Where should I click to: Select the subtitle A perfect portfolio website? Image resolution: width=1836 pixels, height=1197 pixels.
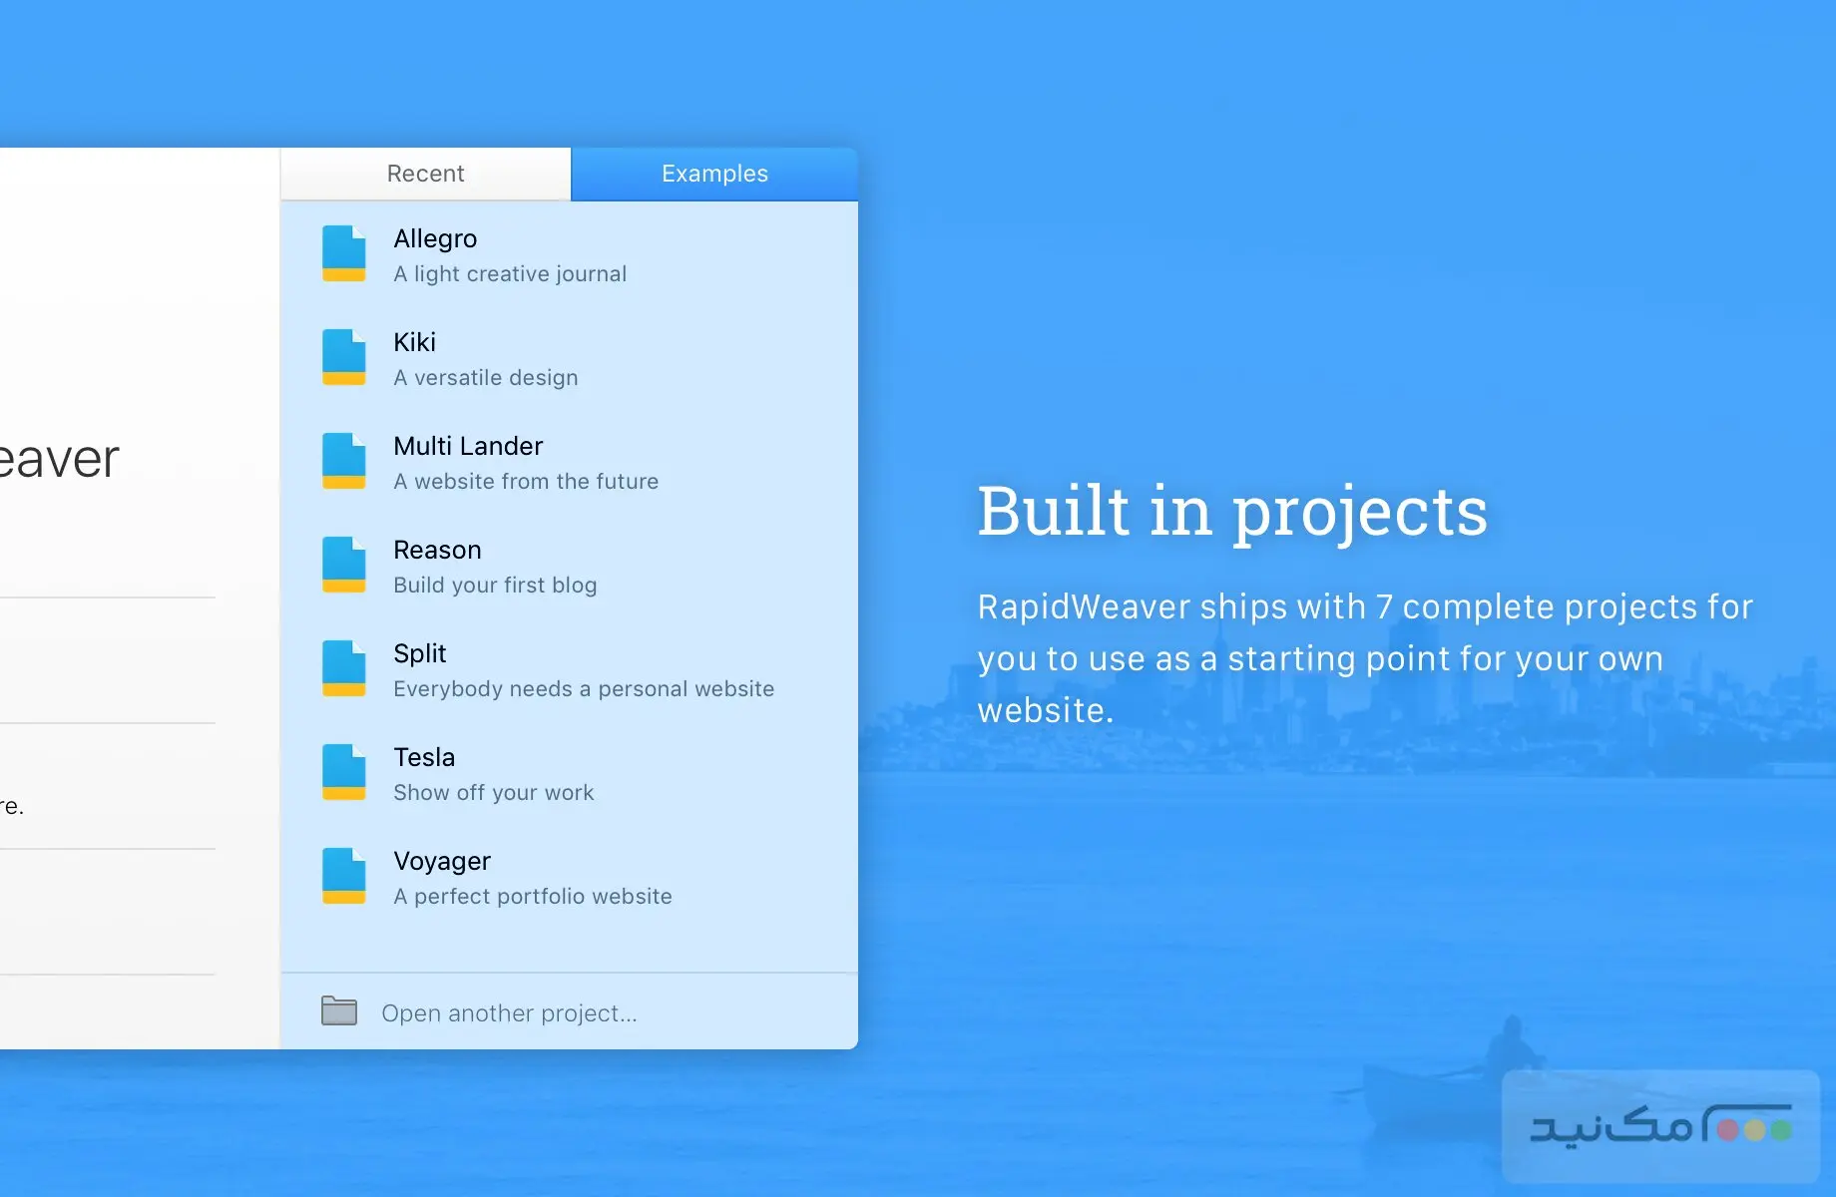(x=532, y=896)
